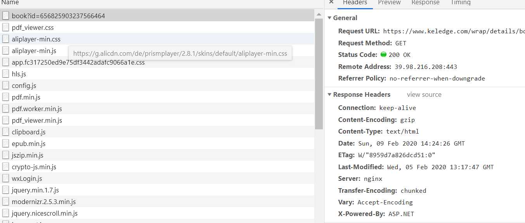The image size is (525, 223).
Task: Click the document icon beside config.js
Action: tap(5, 86)
